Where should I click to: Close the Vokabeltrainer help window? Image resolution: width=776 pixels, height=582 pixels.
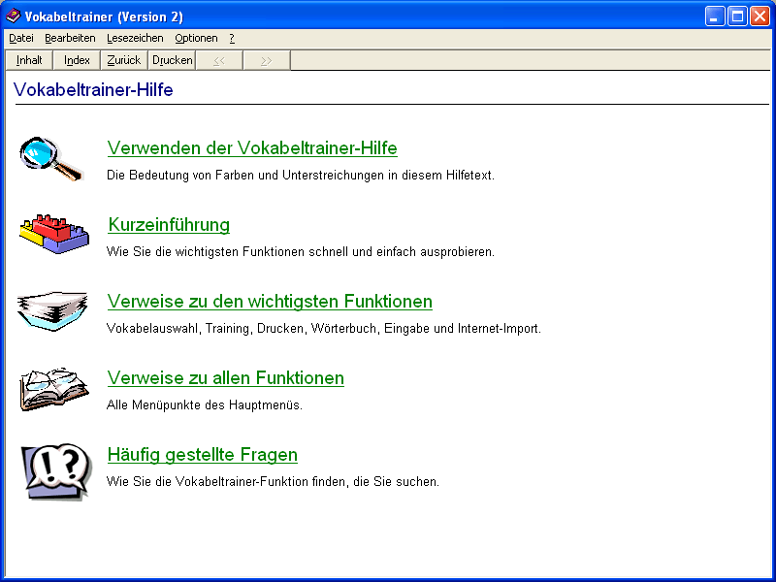(760, 16)
